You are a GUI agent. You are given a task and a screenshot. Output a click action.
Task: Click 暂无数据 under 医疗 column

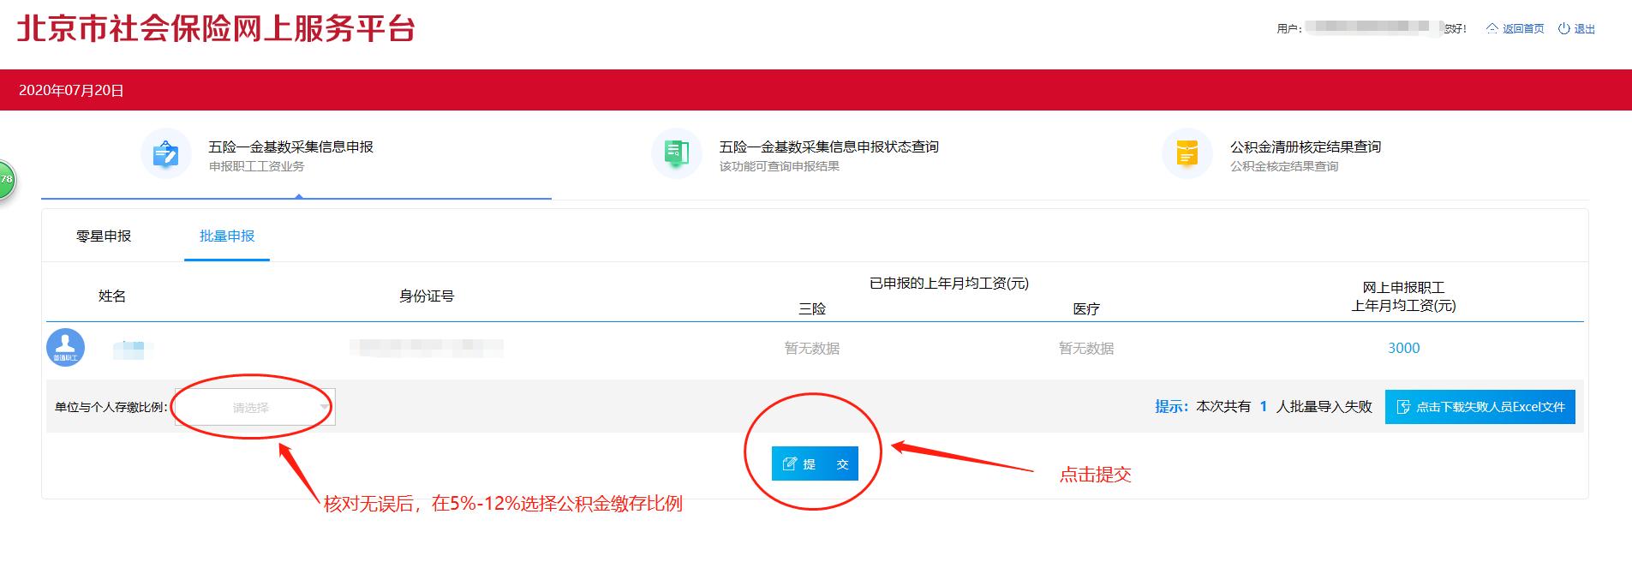click(1086, 348)
